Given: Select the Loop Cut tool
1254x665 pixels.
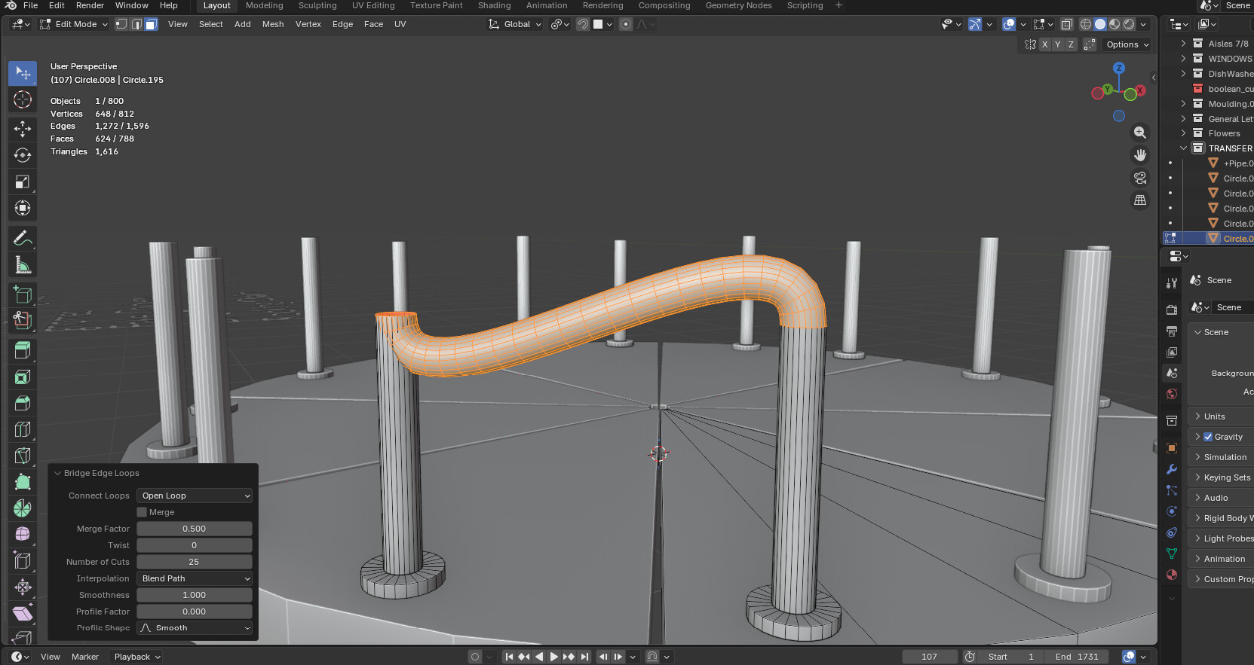Looking at the screenshot, I should point(23,429).
